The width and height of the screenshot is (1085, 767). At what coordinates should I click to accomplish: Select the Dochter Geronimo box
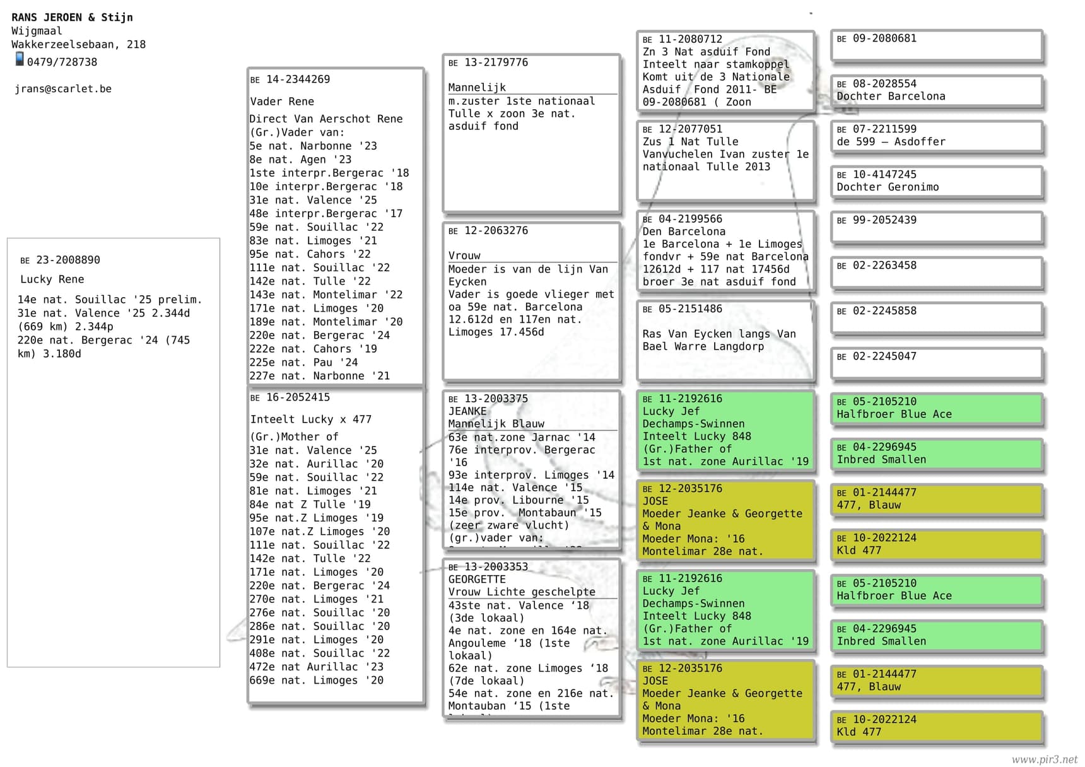(x=936, y=181)
